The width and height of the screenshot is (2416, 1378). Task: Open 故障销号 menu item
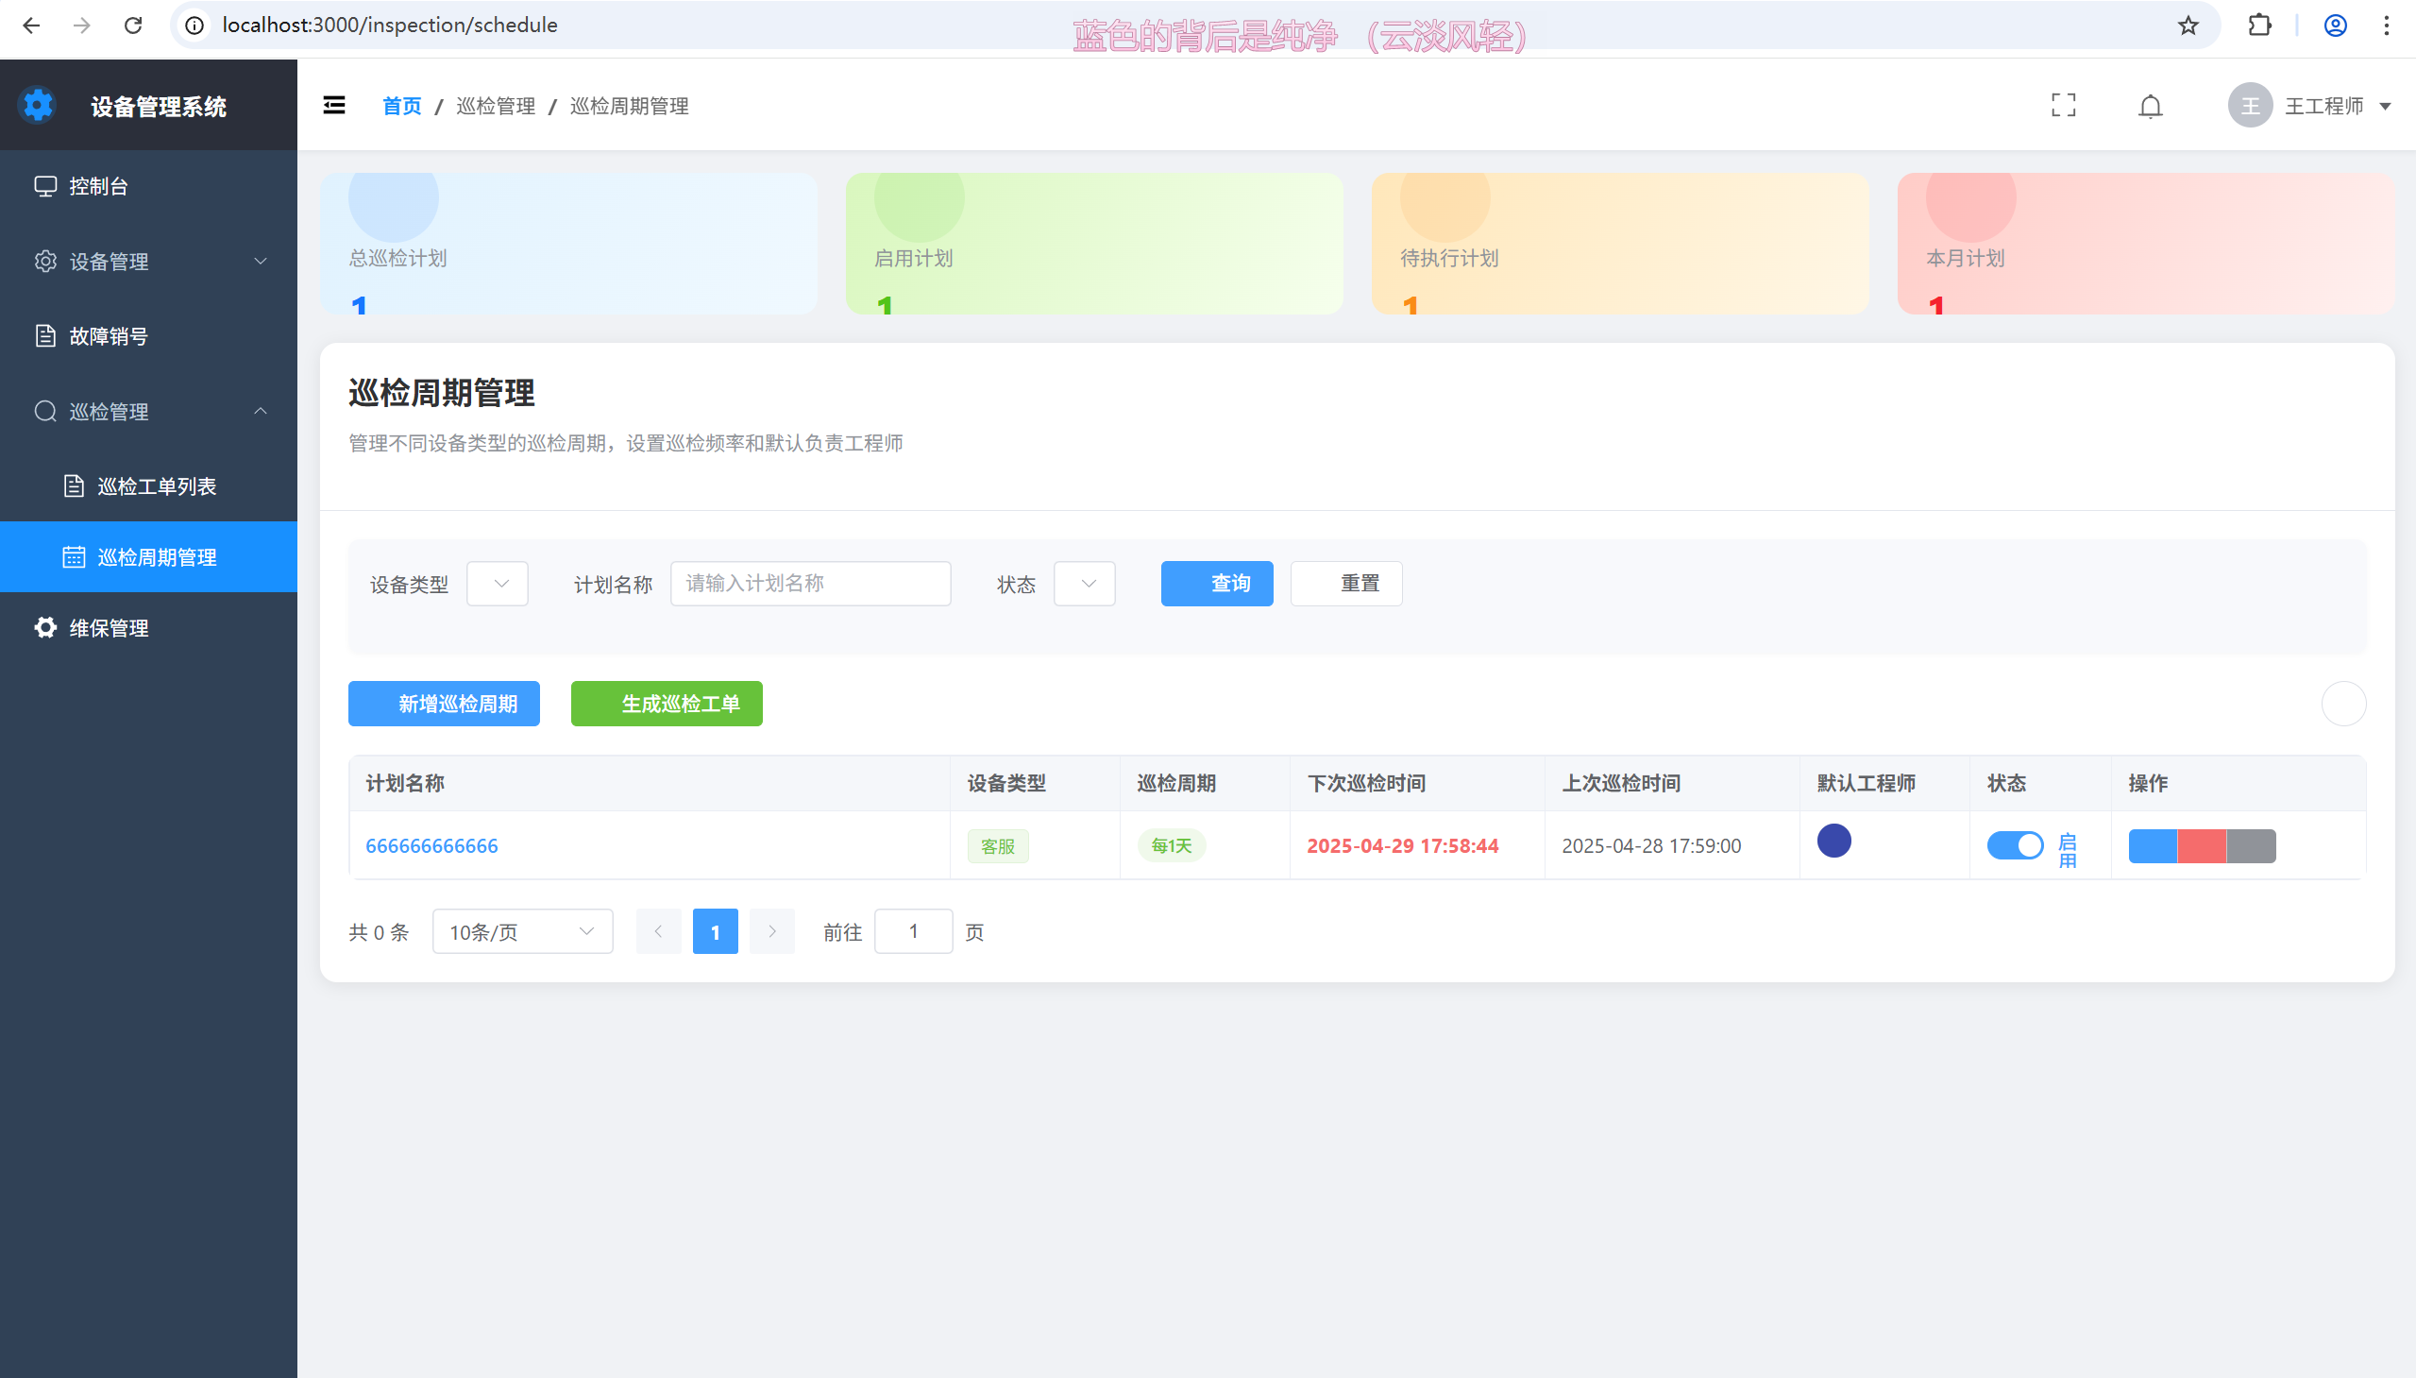(x=109, y=336)
